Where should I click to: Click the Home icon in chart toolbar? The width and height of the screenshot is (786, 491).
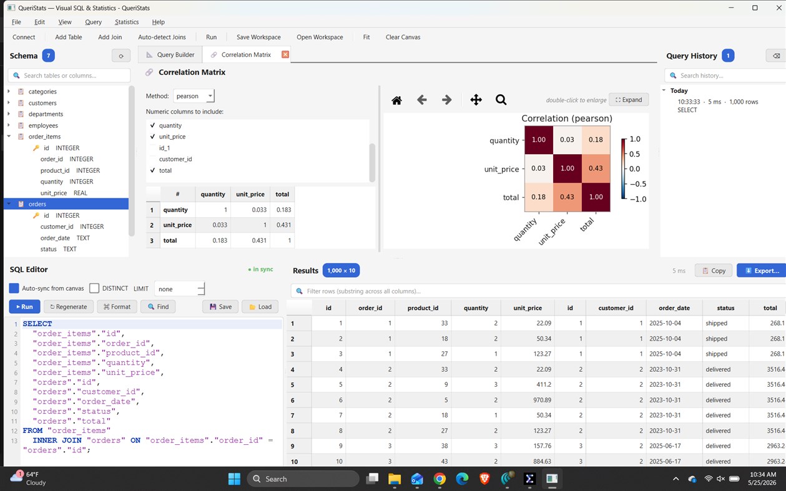(396, 100)
